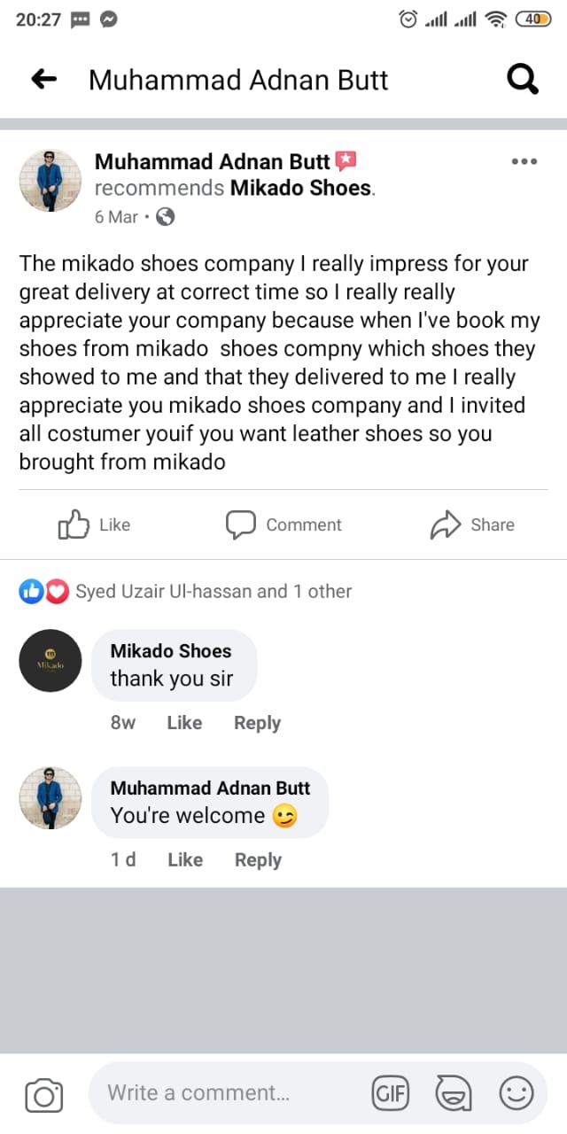Tap the back arrow icon
Screen dimensions: 567x1134
43,80
